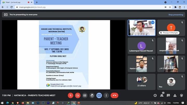Open browser extensions puzzle icon

(175, 7)
